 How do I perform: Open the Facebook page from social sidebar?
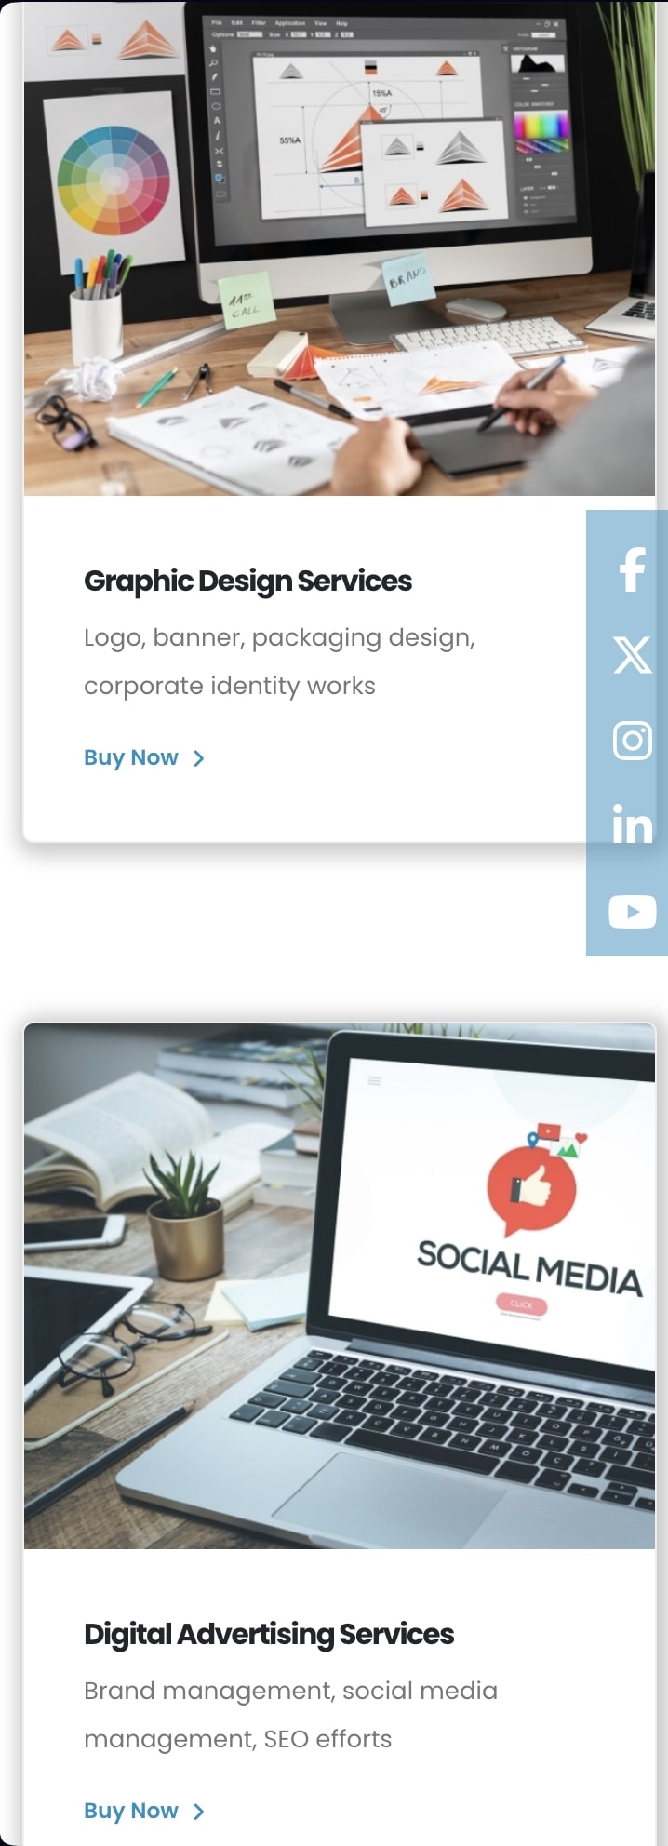[x=633, y=569]
